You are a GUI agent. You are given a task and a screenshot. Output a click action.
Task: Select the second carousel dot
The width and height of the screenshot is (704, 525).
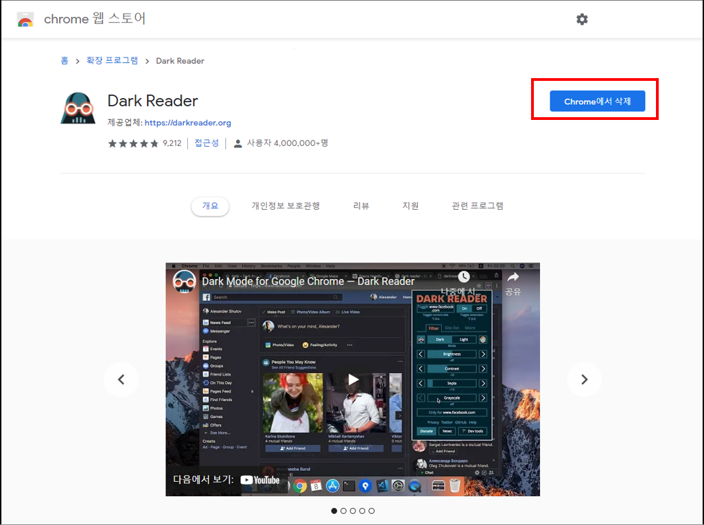pyautogui.click(x=344, y=511)
